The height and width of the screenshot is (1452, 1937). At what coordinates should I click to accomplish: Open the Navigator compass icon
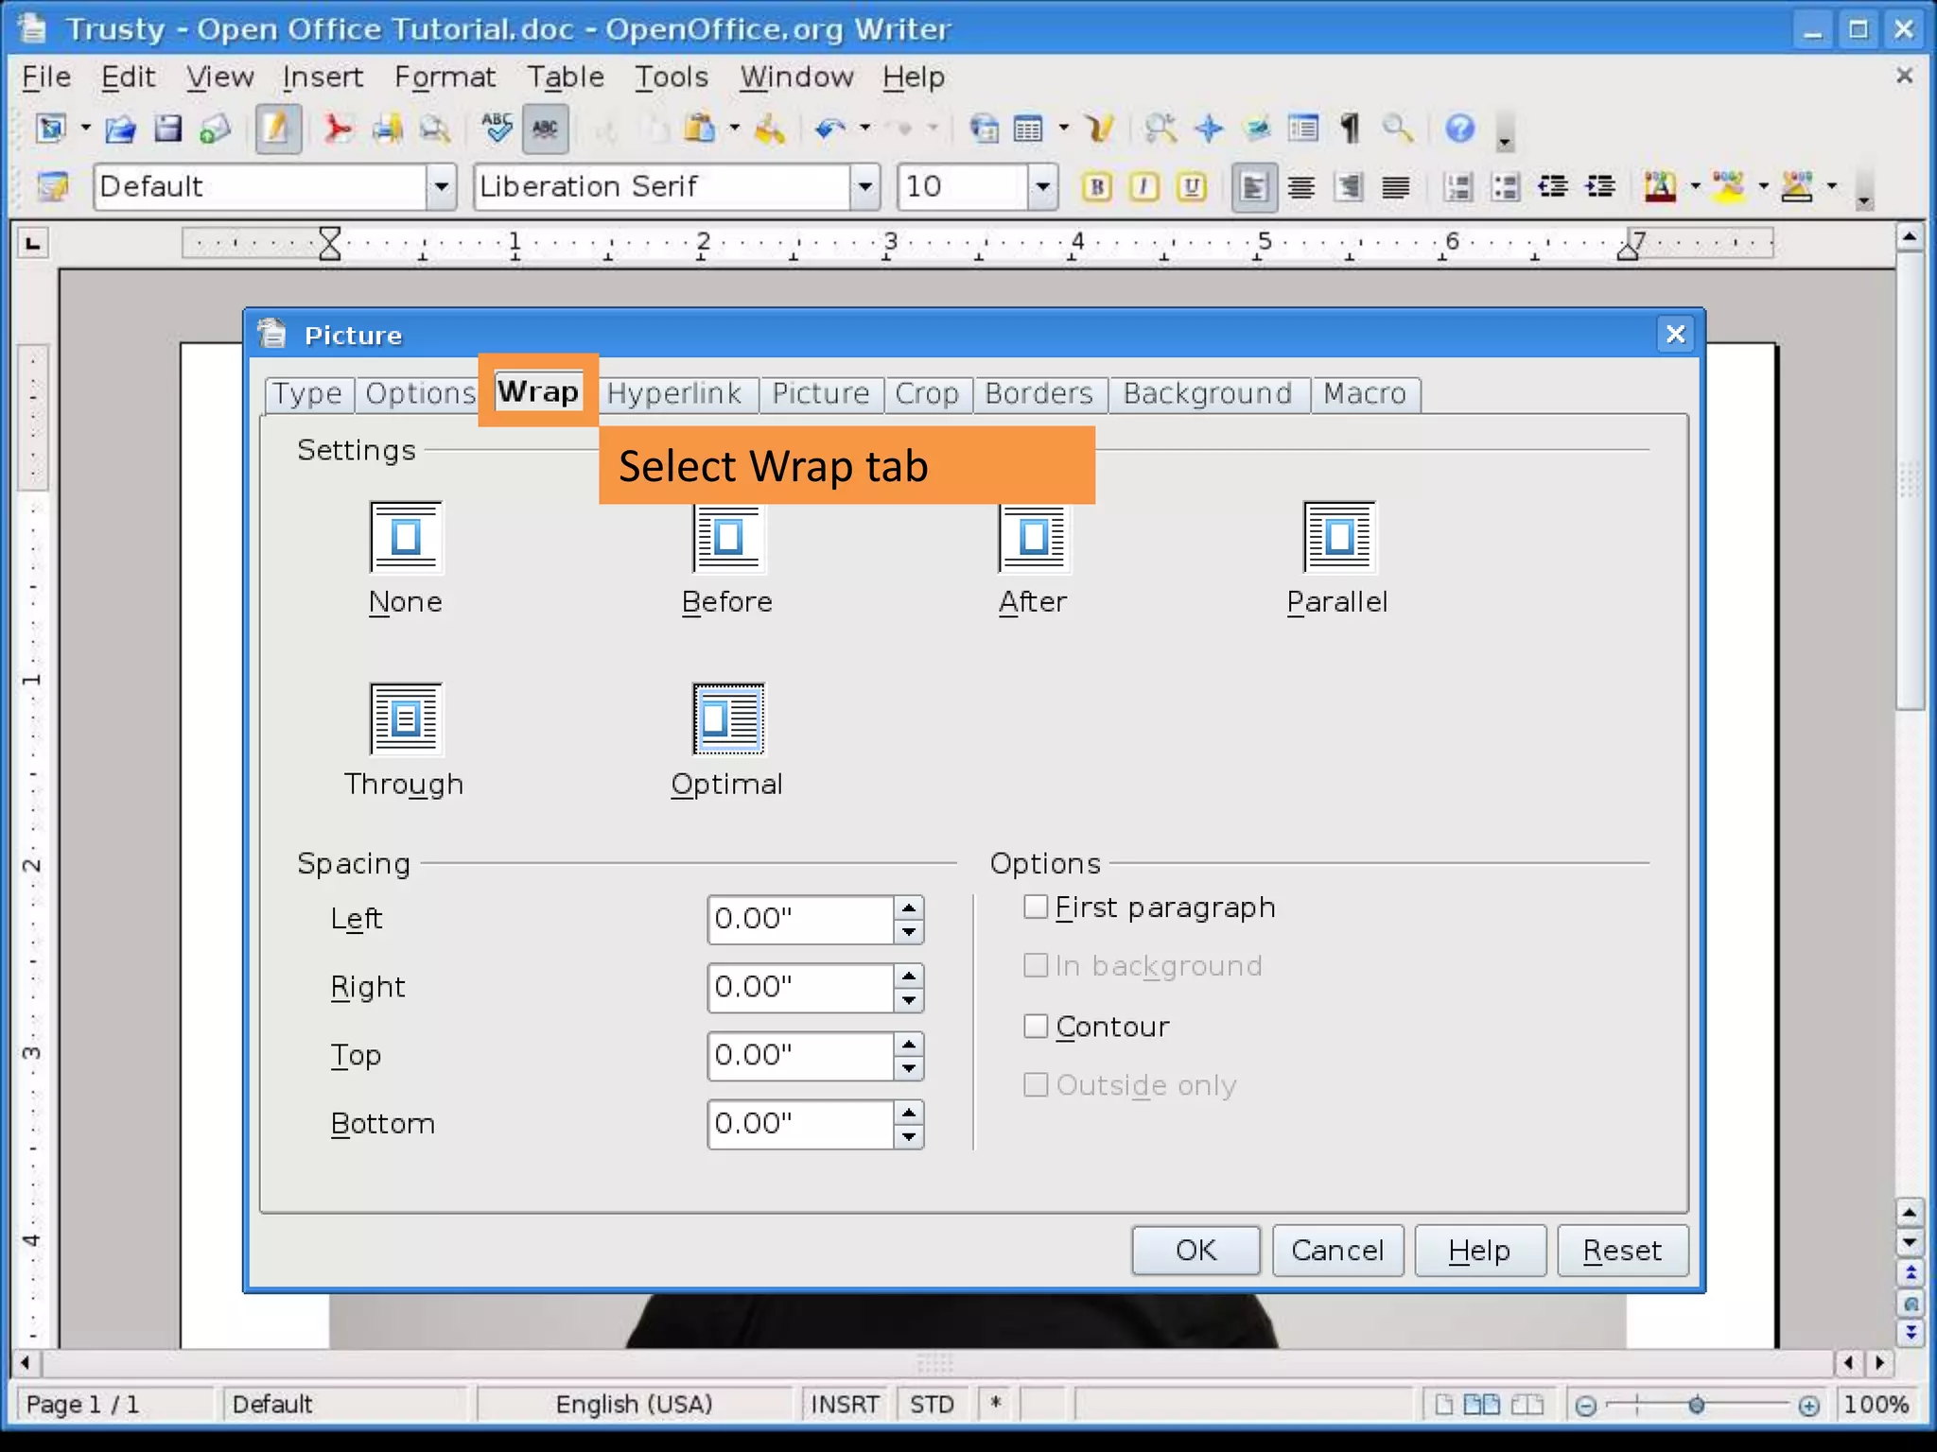tap(1209, 129)
